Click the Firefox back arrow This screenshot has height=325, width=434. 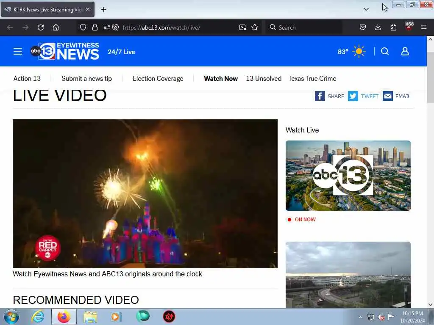(x=10, y=28)
